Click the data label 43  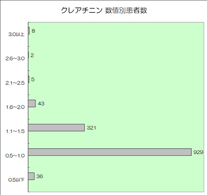(41, 104)
